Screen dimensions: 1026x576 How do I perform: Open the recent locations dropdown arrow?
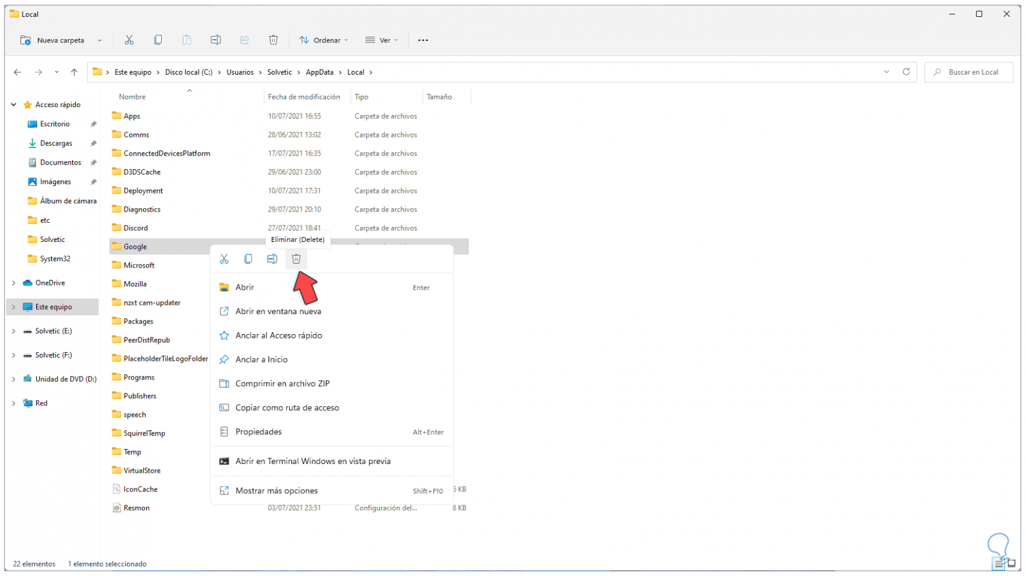tap(57, 72)
